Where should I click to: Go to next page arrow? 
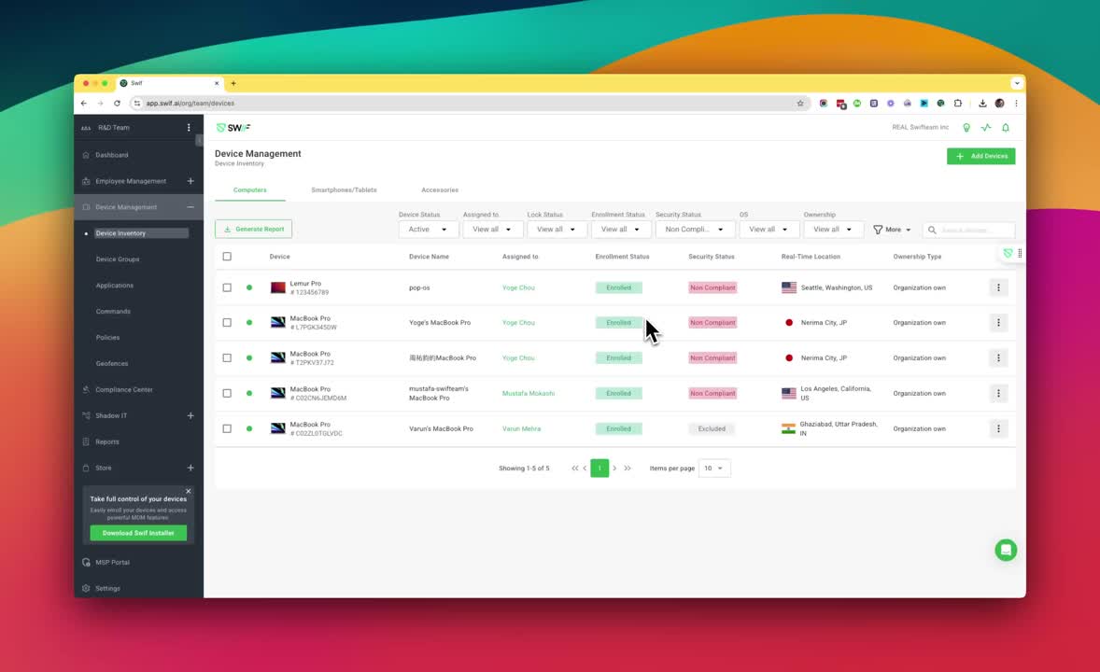[x=614, y=468]
